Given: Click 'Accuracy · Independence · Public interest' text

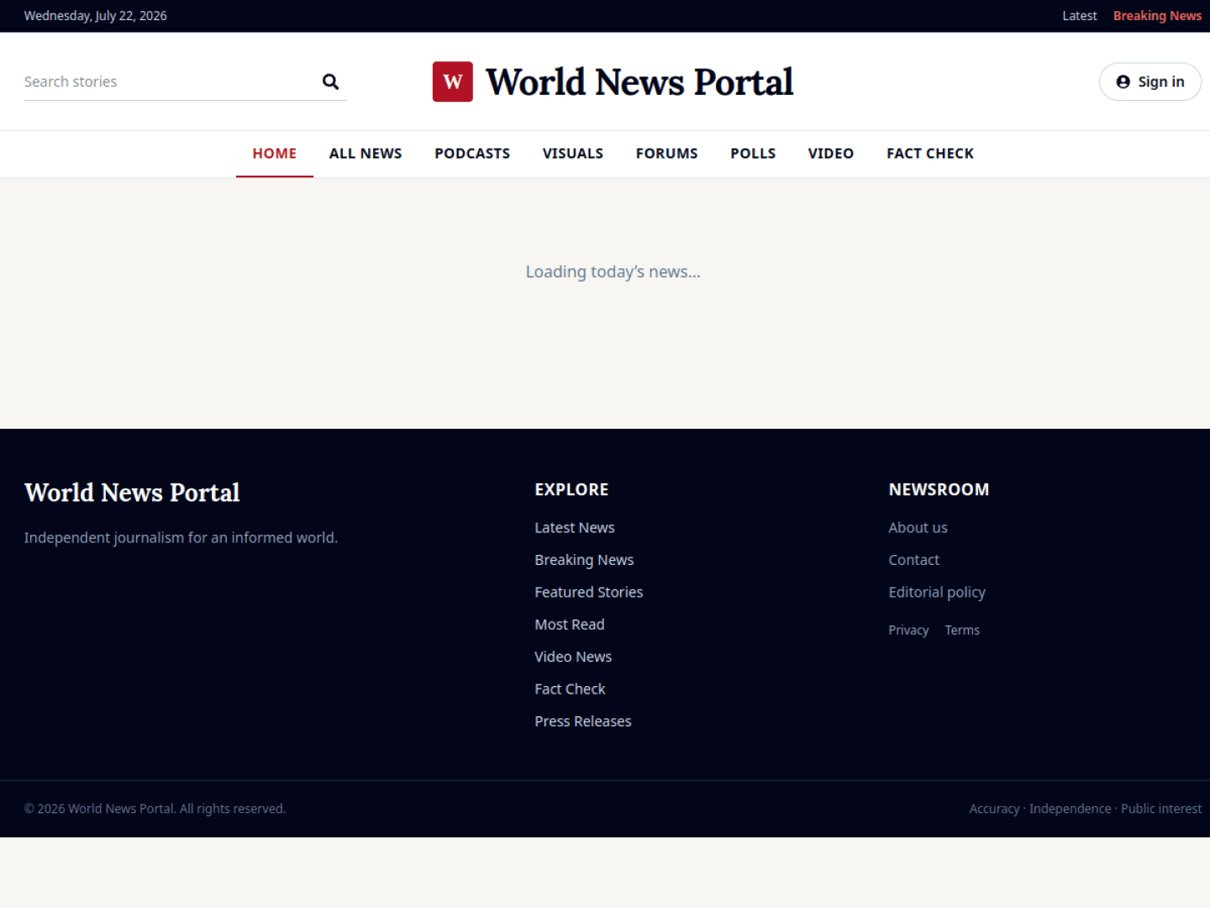Looking at the screenshot, I should (x=1086, y=809).
